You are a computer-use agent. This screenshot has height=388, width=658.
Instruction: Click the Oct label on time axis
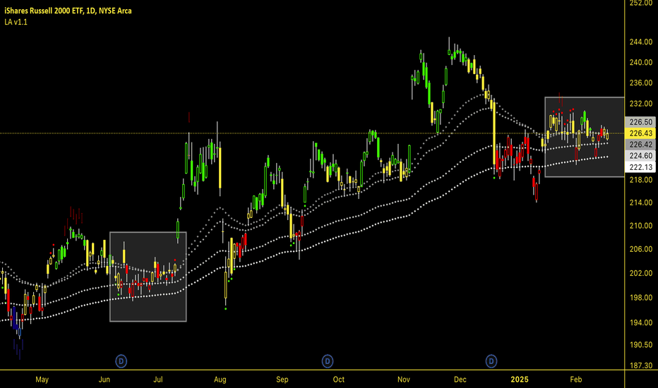click(339, 380)
